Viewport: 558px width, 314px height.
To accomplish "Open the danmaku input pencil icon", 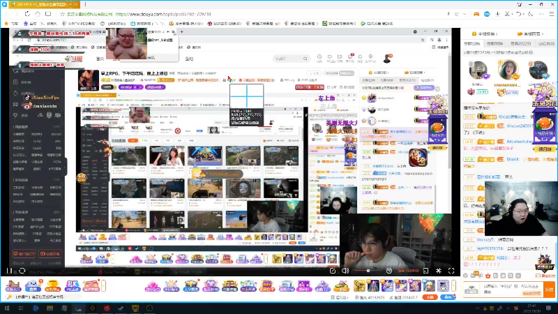I will coord(333,271).
